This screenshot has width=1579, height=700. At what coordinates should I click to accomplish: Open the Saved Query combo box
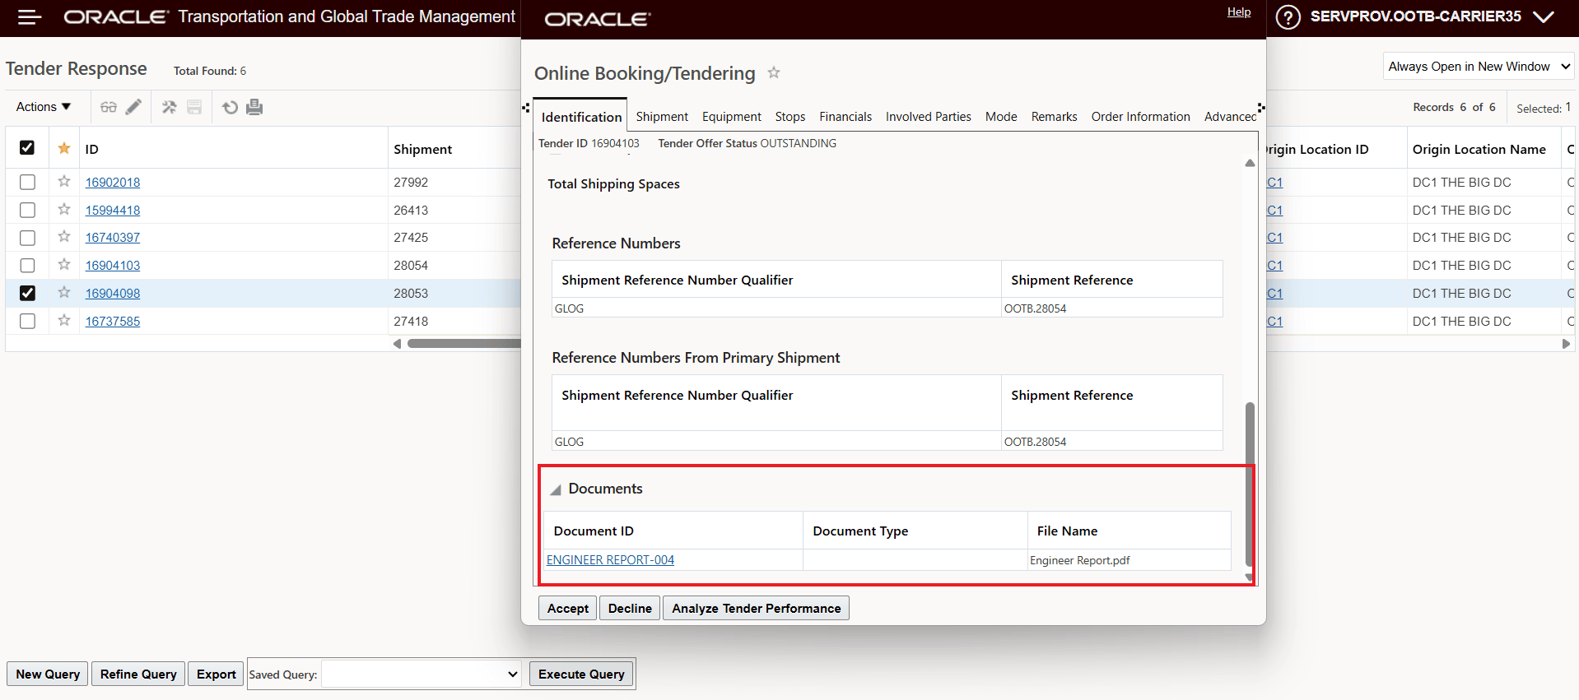pos(421,675)
